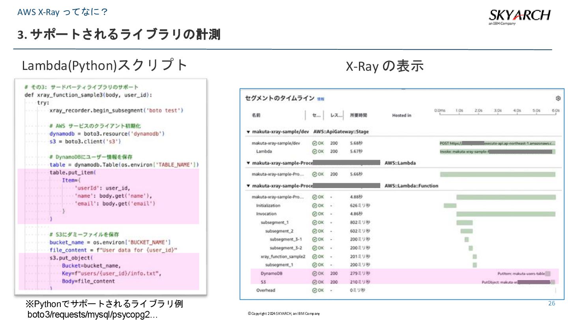Open the timeline settings gear icon
The width and height of the screenshot is (568, 320).
click(558, 98)
